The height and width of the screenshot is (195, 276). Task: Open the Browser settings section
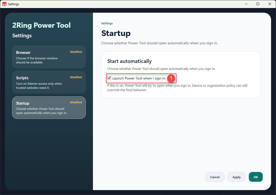[49, 57]
